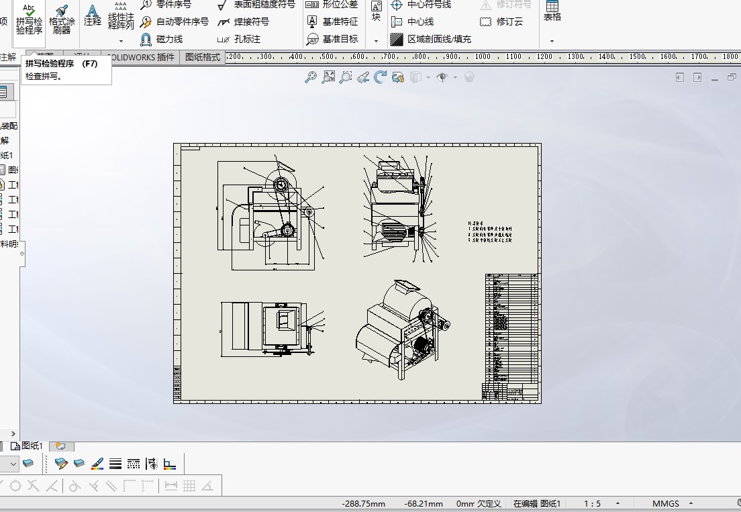The width and height of the screenshot is (741, 512).
Task: Insert a Surface Finish symbol (表面粗糙度符号)
Action: 256,5
